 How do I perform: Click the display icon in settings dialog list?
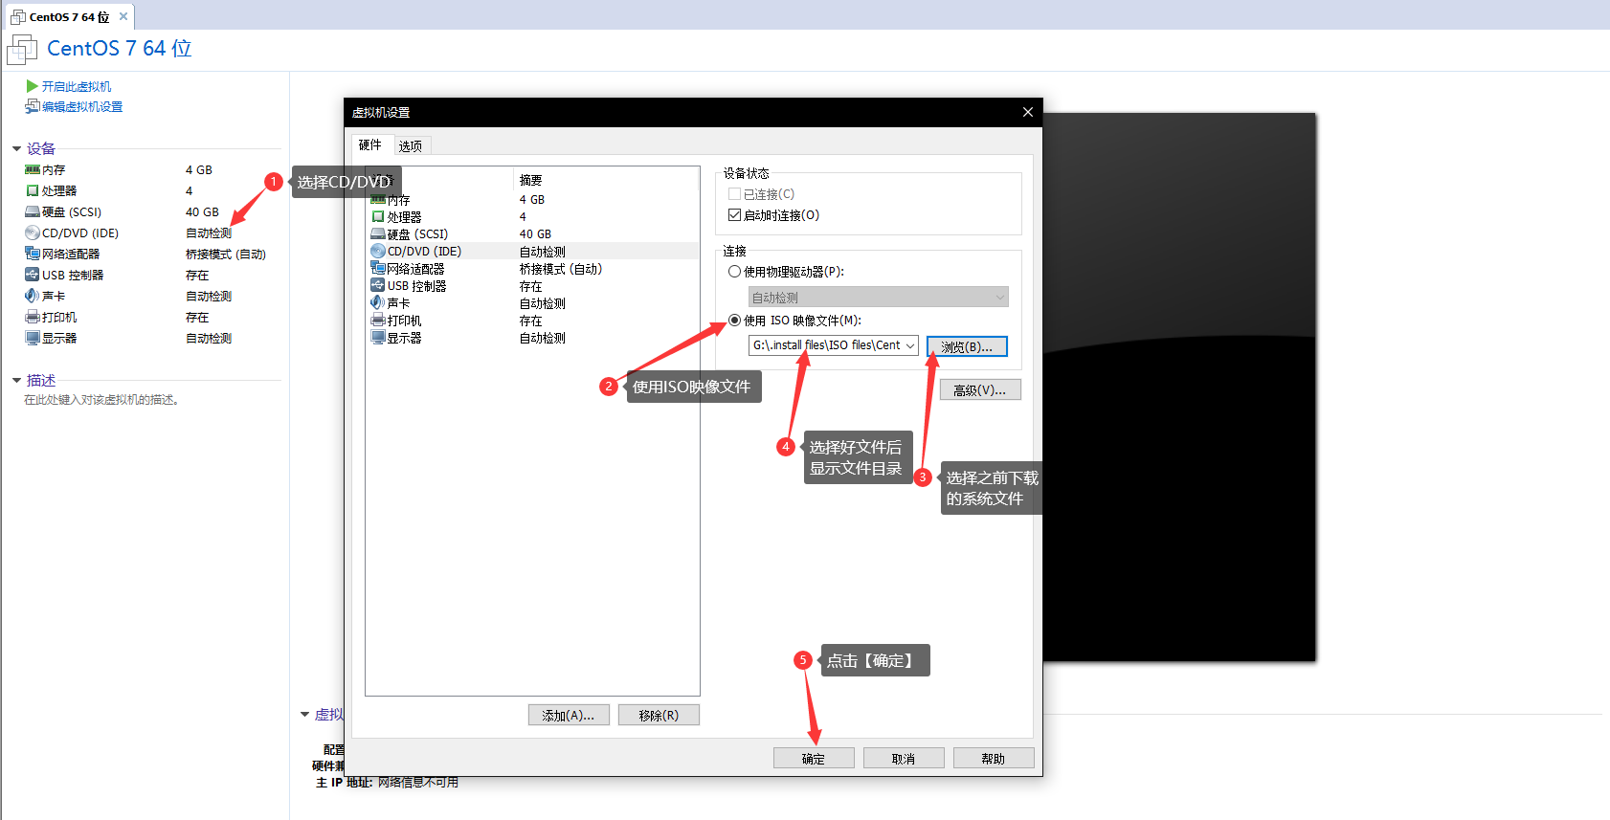(378, 338)
